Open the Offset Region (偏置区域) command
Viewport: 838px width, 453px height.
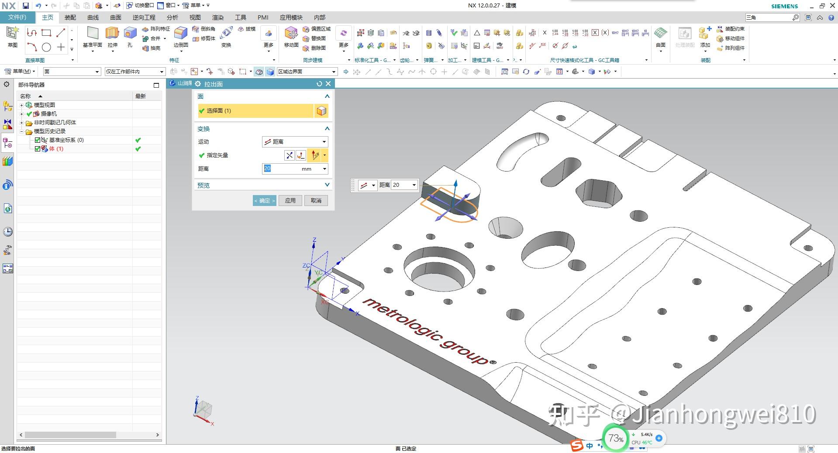pyautogui.click(x=317, y=29)
